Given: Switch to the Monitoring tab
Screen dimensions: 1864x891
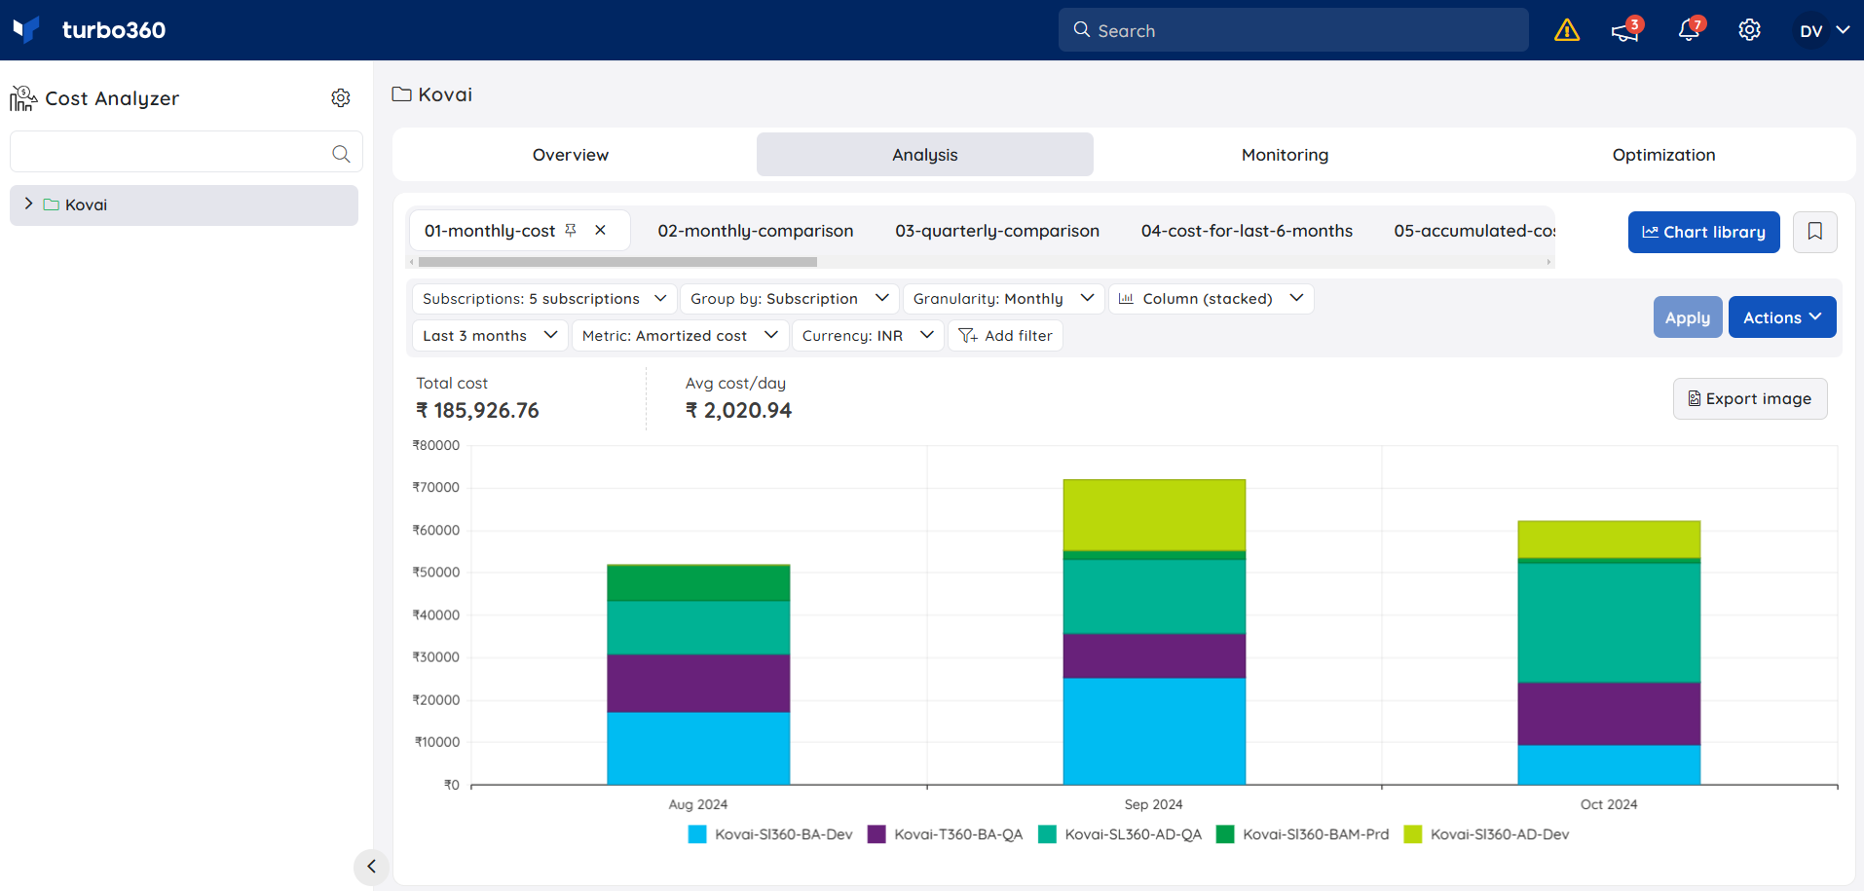Looking at the screenshot, I should coord(1285,155).
